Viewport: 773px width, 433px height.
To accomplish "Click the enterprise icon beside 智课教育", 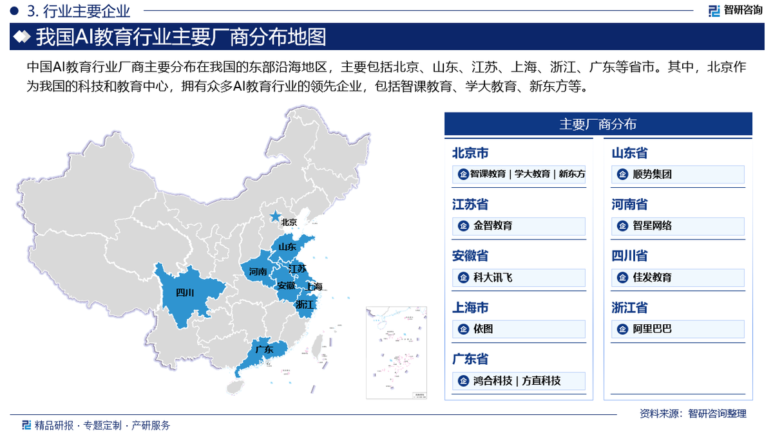I will click(x=463, y=174).
